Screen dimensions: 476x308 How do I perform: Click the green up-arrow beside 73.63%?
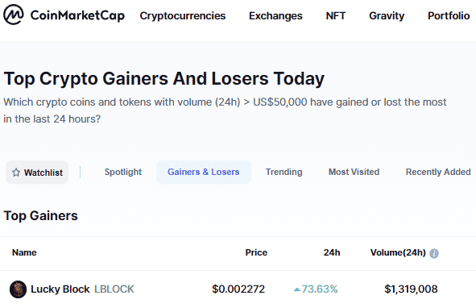click(x=297, y=289)
